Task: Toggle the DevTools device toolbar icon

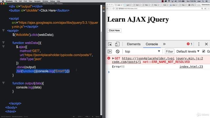Action: (117, 44)
